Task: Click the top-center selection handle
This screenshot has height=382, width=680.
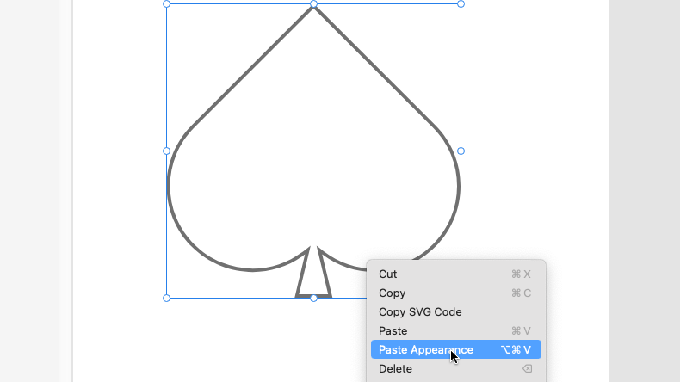Action: click(x=314, y=4)
